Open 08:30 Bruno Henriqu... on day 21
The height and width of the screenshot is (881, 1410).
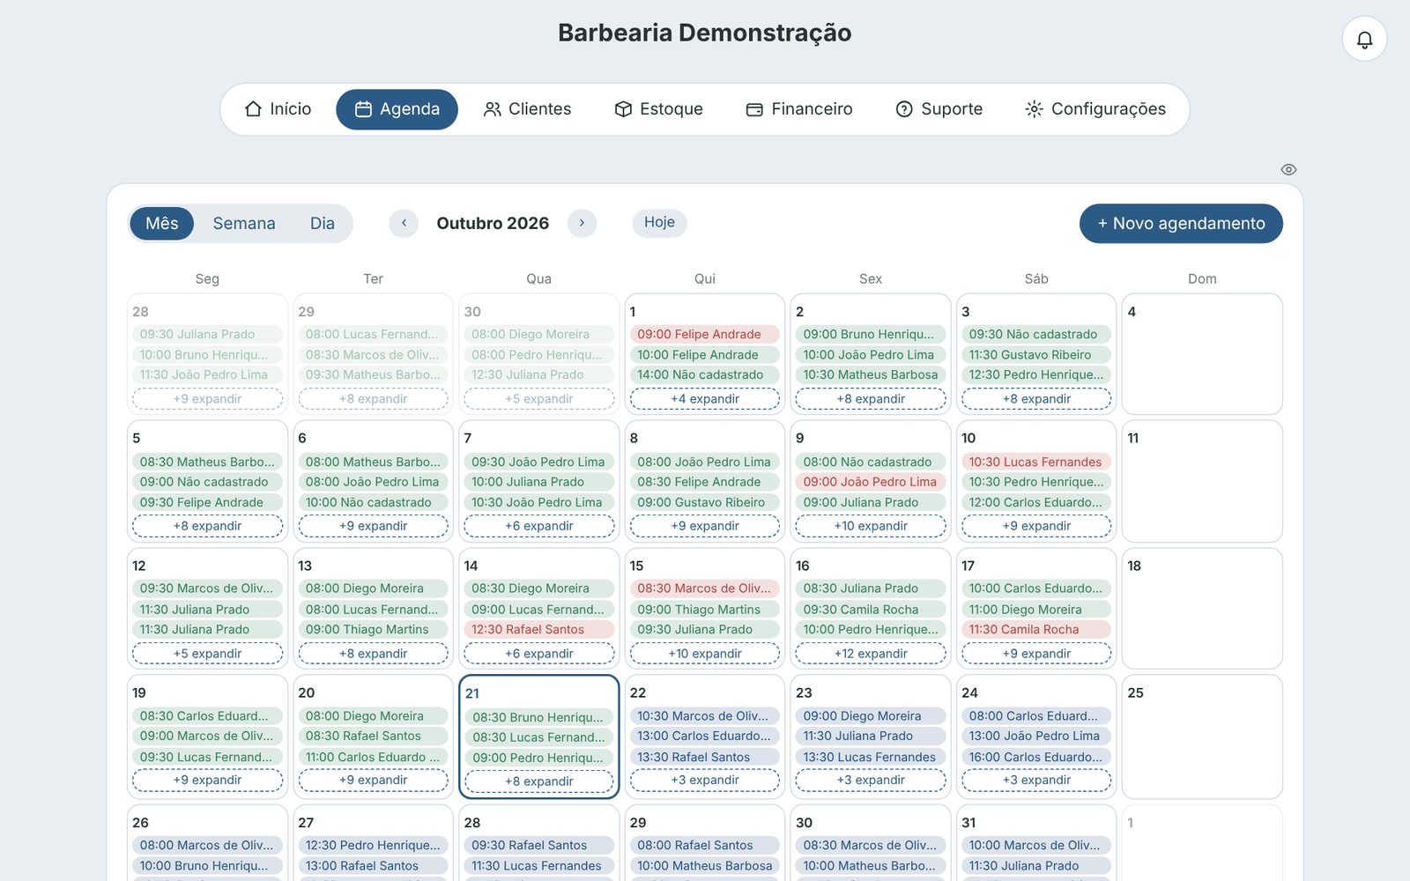(539, 717)
